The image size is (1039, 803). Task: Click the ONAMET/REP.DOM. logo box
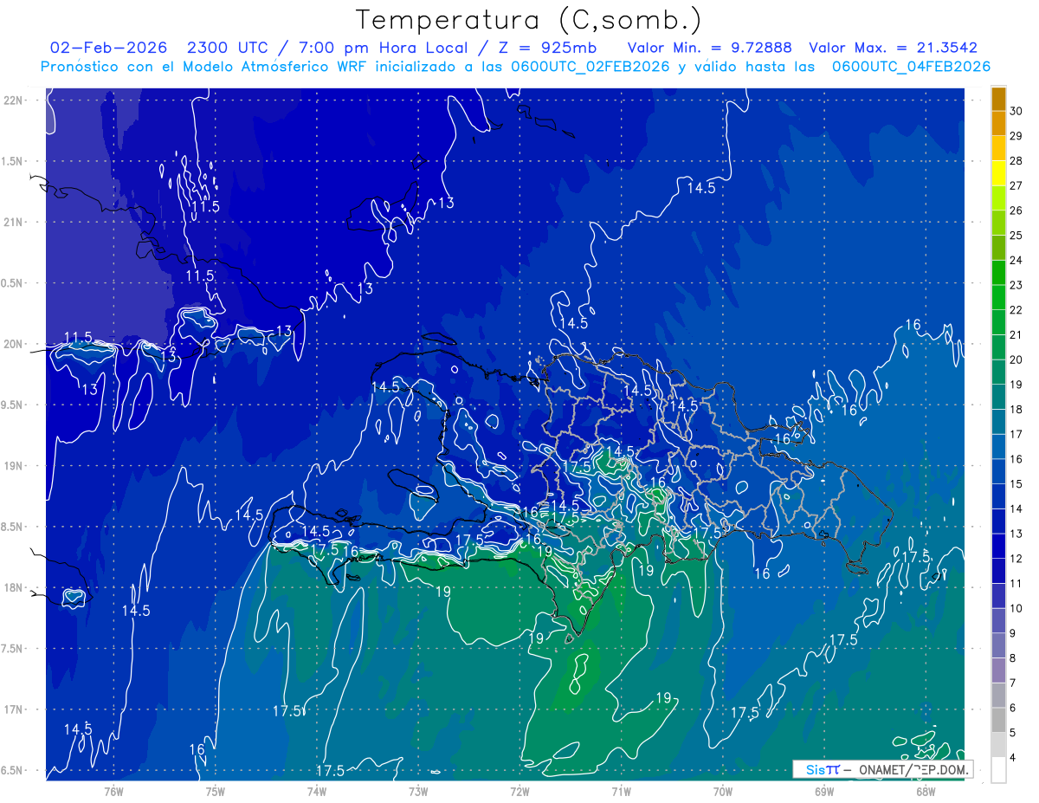tap(882, 769)
